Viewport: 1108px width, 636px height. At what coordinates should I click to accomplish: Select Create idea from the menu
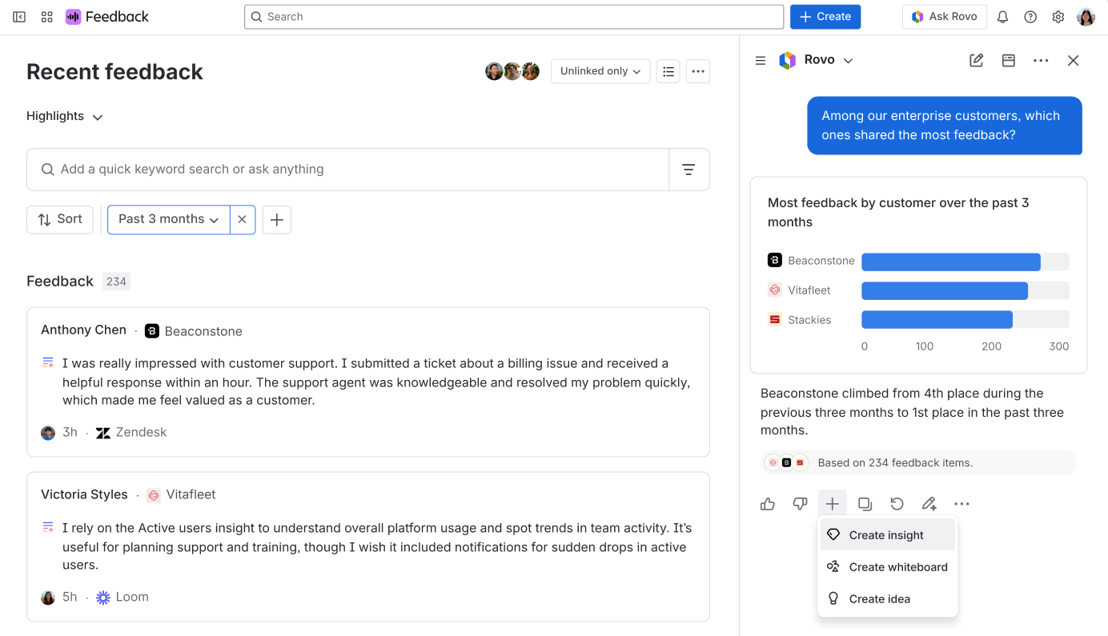[888, 599]
